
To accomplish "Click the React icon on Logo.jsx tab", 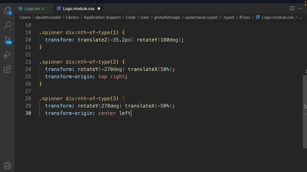I will click(20, 9).
